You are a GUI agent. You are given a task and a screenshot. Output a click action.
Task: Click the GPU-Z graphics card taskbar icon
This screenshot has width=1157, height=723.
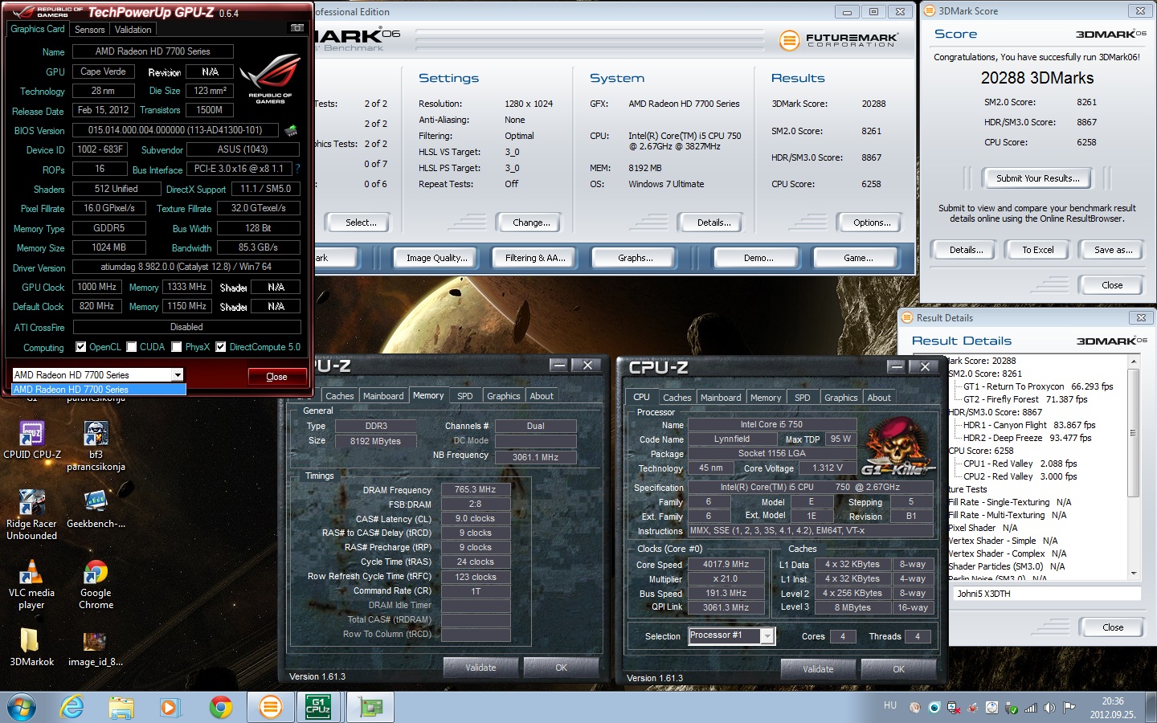pos(370,707)
